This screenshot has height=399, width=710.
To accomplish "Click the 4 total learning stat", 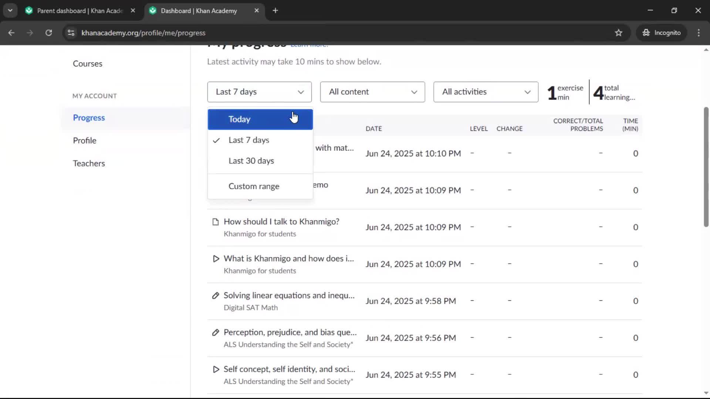I will (x=614, y=93).
